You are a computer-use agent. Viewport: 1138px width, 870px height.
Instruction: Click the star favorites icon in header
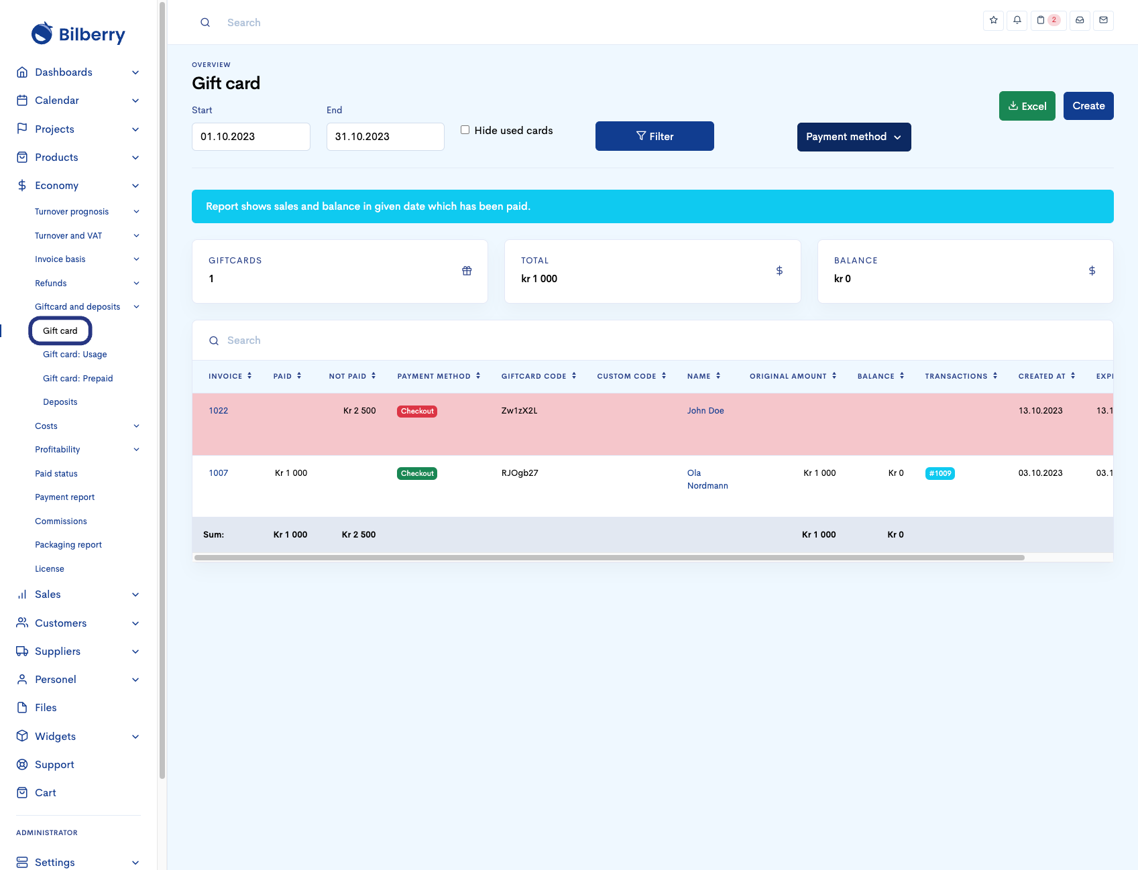(993, 20)
